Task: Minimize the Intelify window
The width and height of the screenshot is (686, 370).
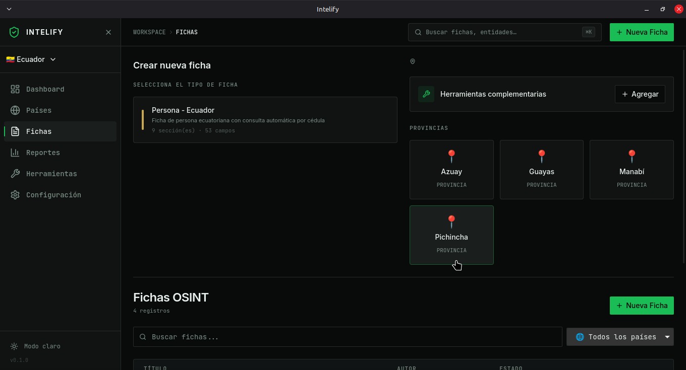Action: coord(647,9)
